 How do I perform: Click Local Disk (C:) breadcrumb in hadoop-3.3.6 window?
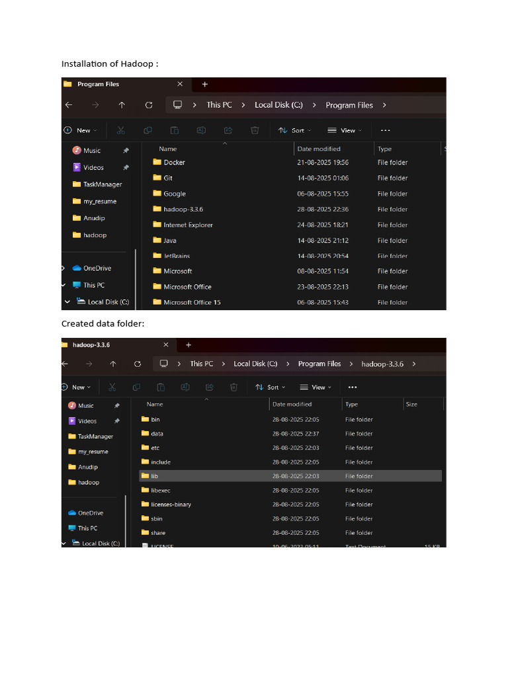pyautogui.click(x=255, y=364)
